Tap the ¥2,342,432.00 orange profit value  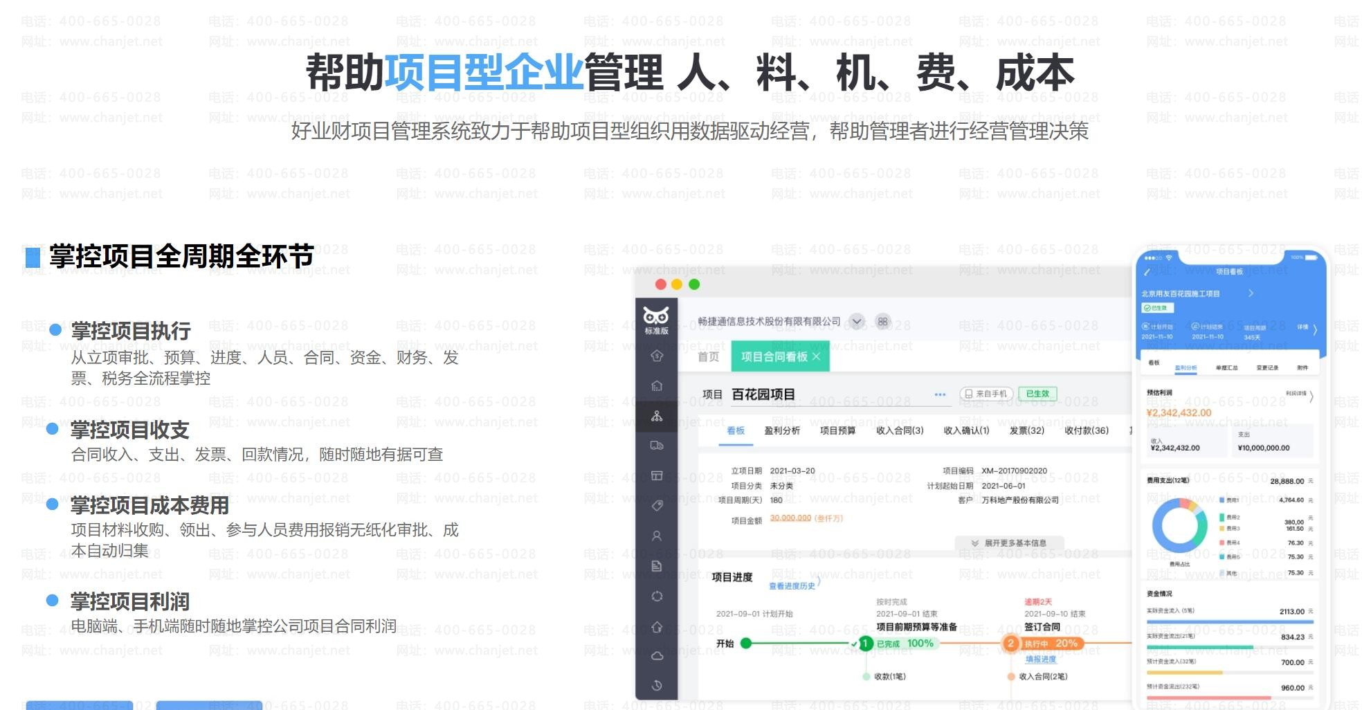[1179, 413]
